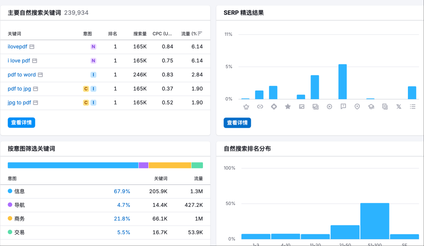
Task: Click the 意图 column header in top table
Action: point(87,34)
